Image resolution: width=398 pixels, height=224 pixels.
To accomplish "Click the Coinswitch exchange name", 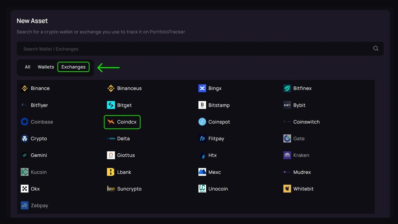I will click(x=306, y=122).
